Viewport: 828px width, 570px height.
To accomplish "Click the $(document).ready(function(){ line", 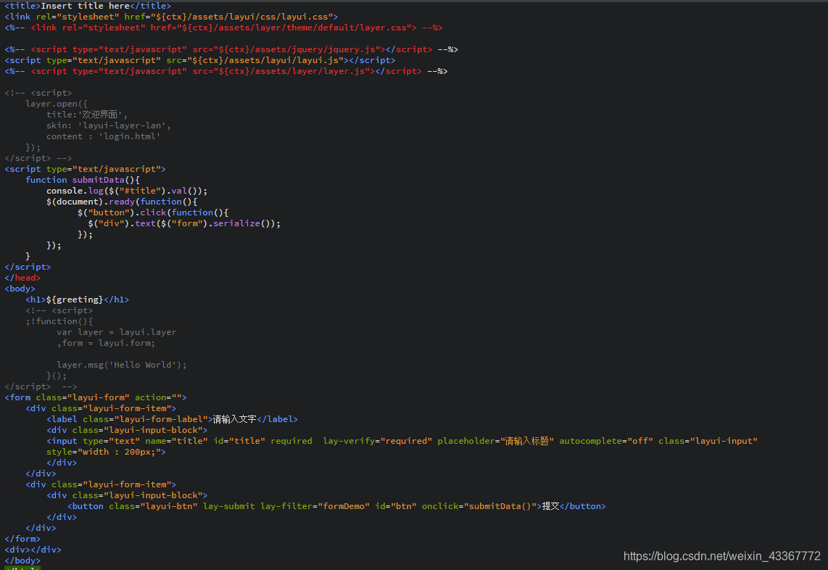I will click(122, 202).
